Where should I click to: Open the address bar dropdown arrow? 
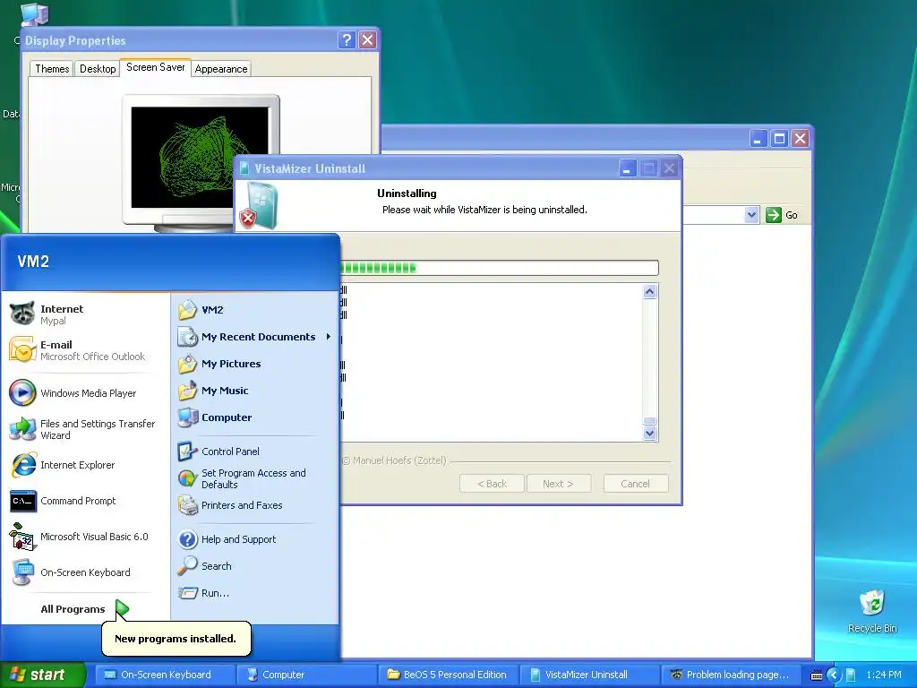(752, 215)
